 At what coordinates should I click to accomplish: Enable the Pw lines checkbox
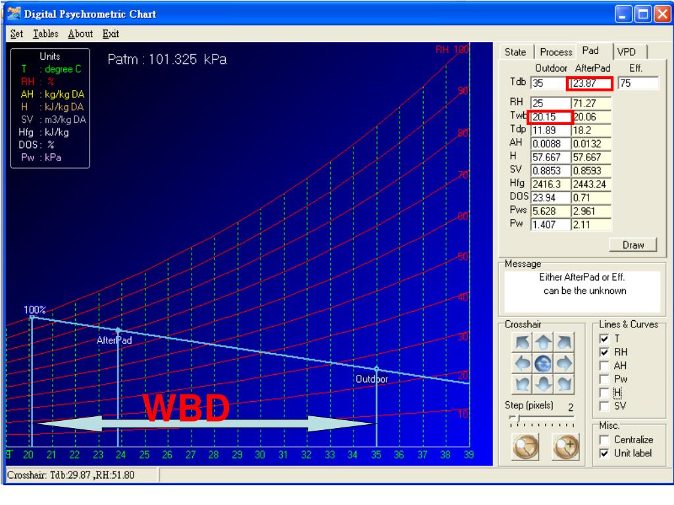[604, 379]
